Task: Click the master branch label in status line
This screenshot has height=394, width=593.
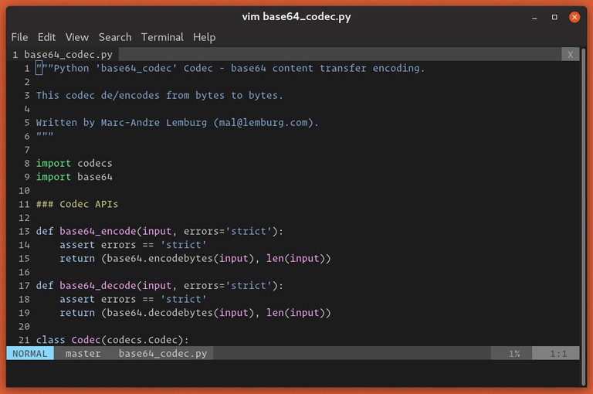Action: click(x=83, y=353)
